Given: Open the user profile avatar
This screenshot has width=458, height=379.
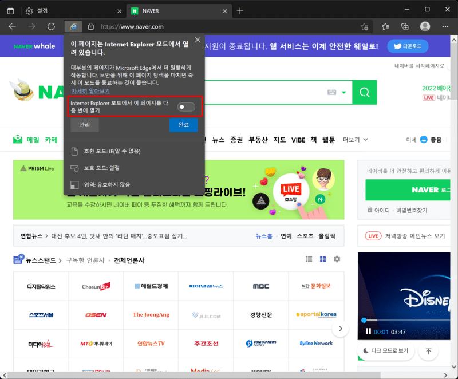Looking at the screenshot, I should 425,26.
